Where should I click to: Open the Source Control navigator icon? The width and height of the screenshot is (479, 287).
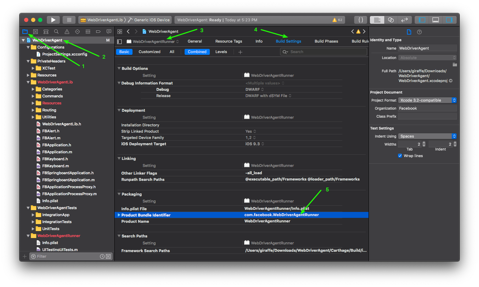point(35,31)
